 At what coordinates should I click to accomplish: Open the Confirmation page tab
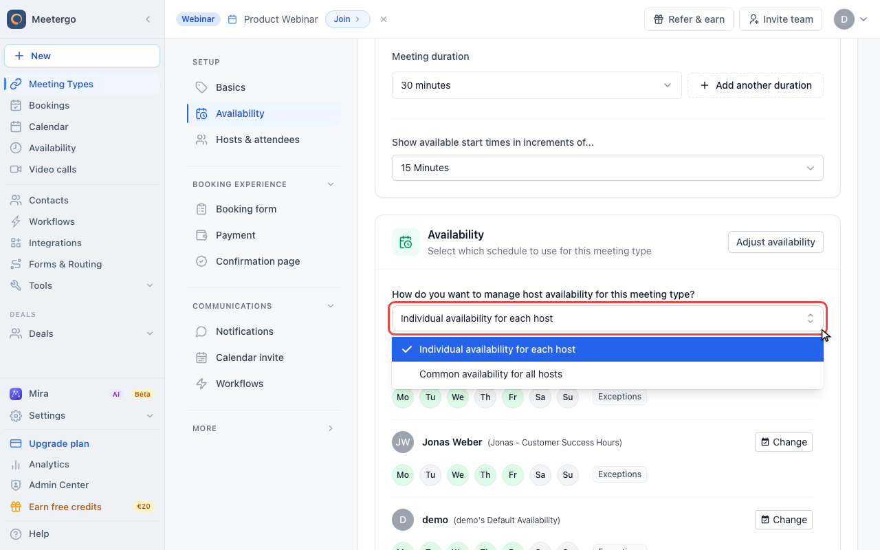pos(264,261)
